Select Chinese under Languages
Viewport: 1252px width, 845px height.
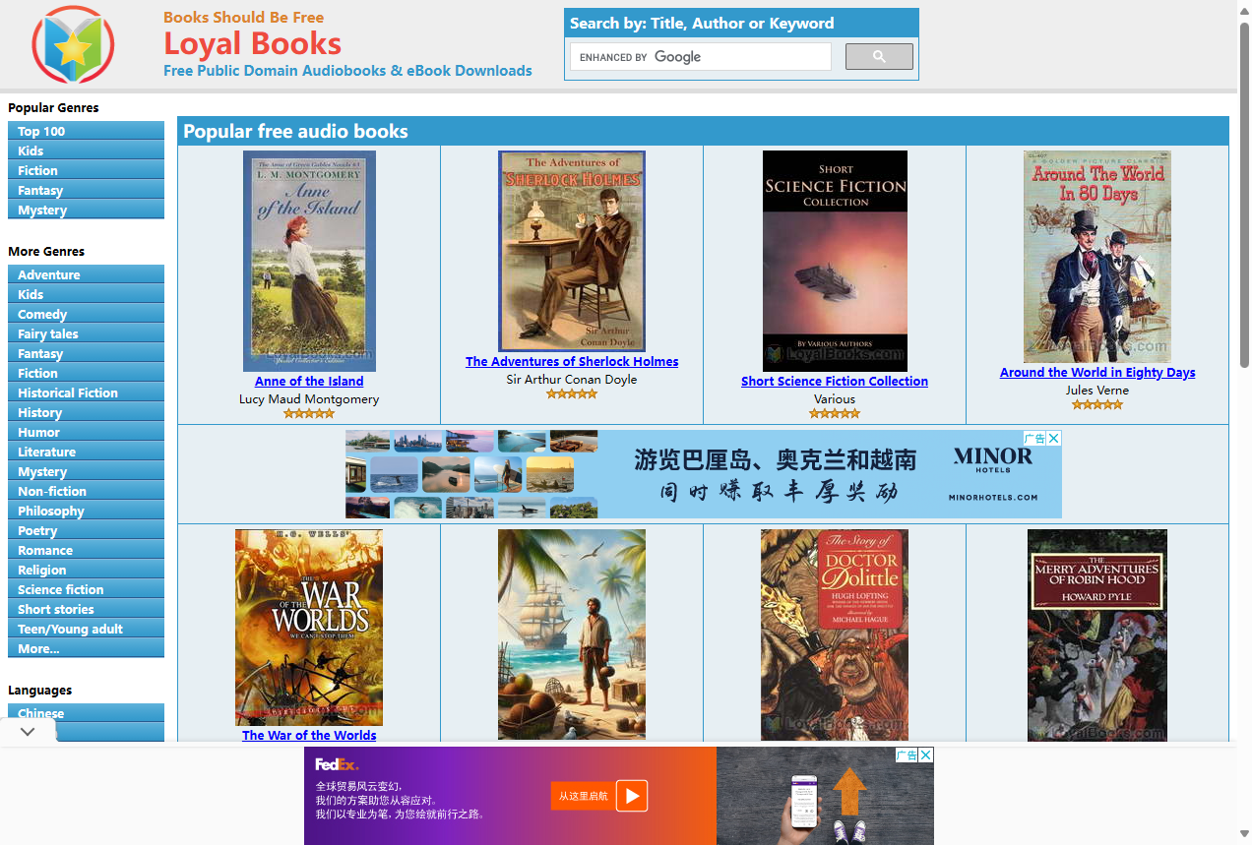[x=39, y=713]
